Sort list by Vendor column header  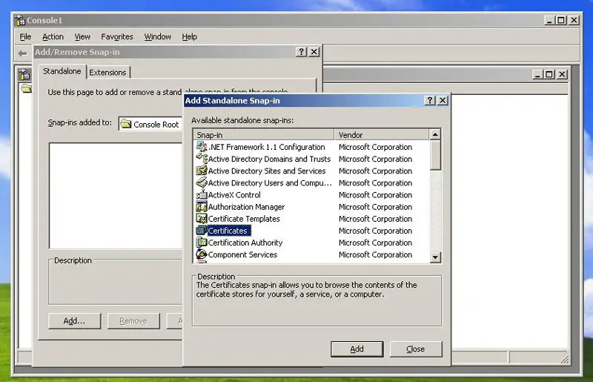tap(382, 135)
